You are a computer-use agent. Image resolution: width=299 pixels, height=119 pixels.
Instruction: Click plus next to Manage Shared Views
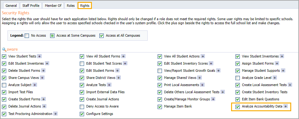click(x=199, y=78)
